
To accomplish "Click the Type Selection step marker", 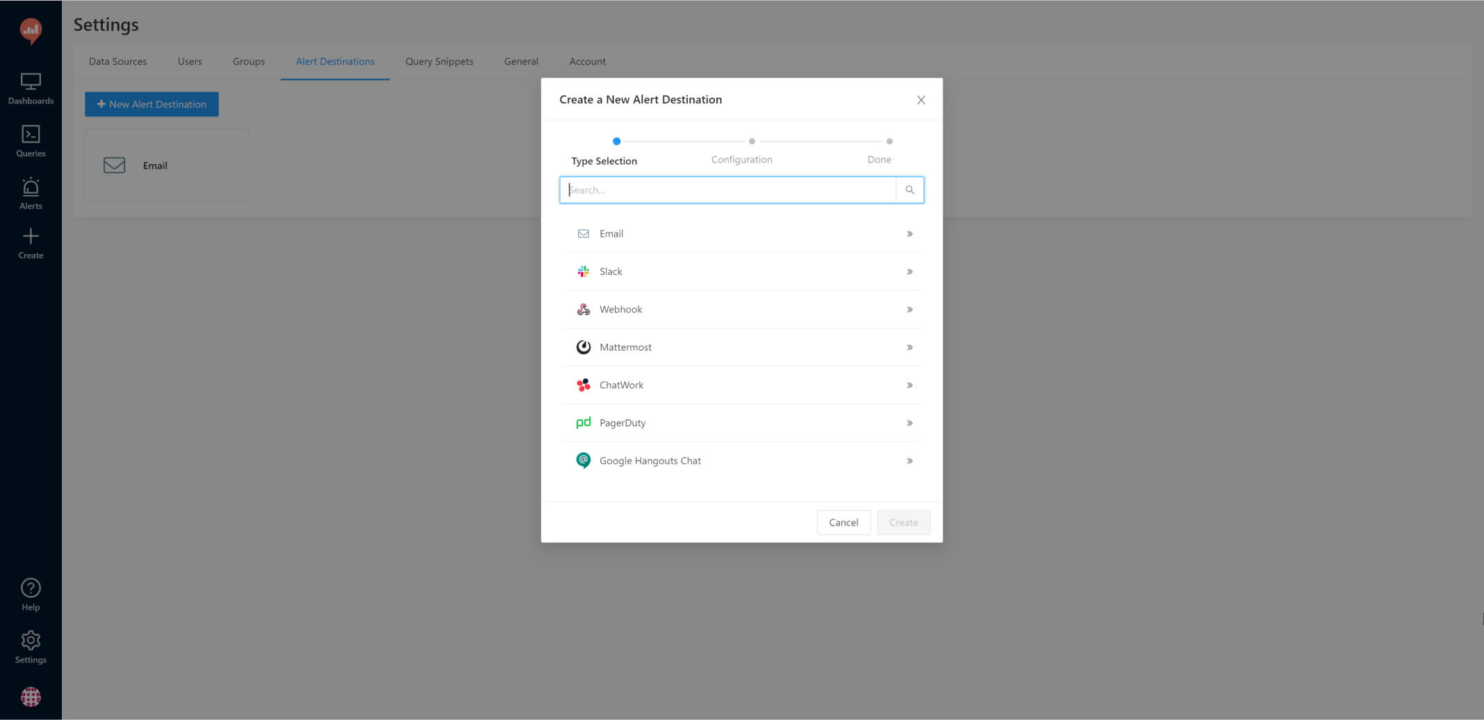I will point(616,142).
